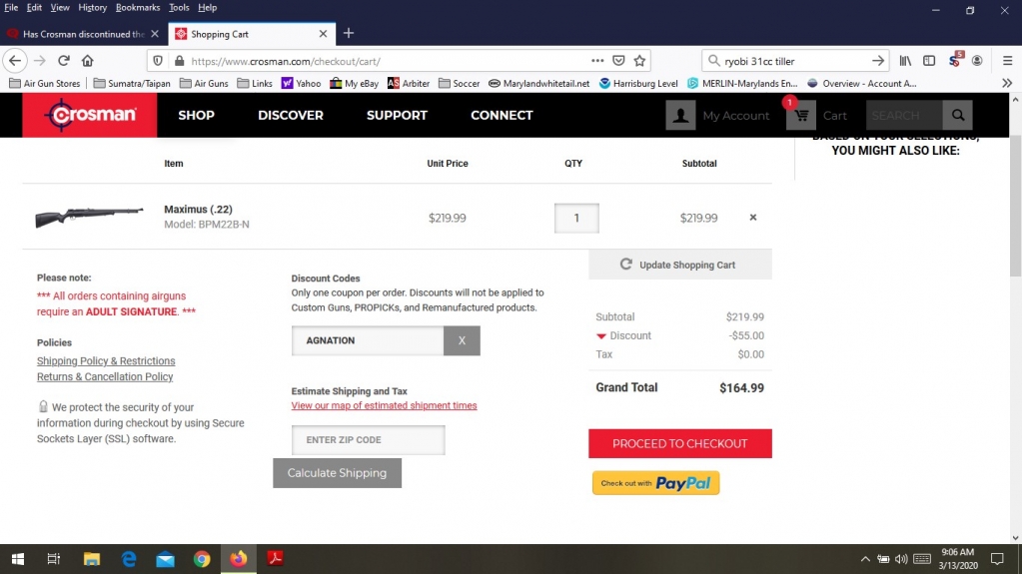Open My Account user icon
1022x574 pixels.
pyautogui.click(x=680, y=116)
